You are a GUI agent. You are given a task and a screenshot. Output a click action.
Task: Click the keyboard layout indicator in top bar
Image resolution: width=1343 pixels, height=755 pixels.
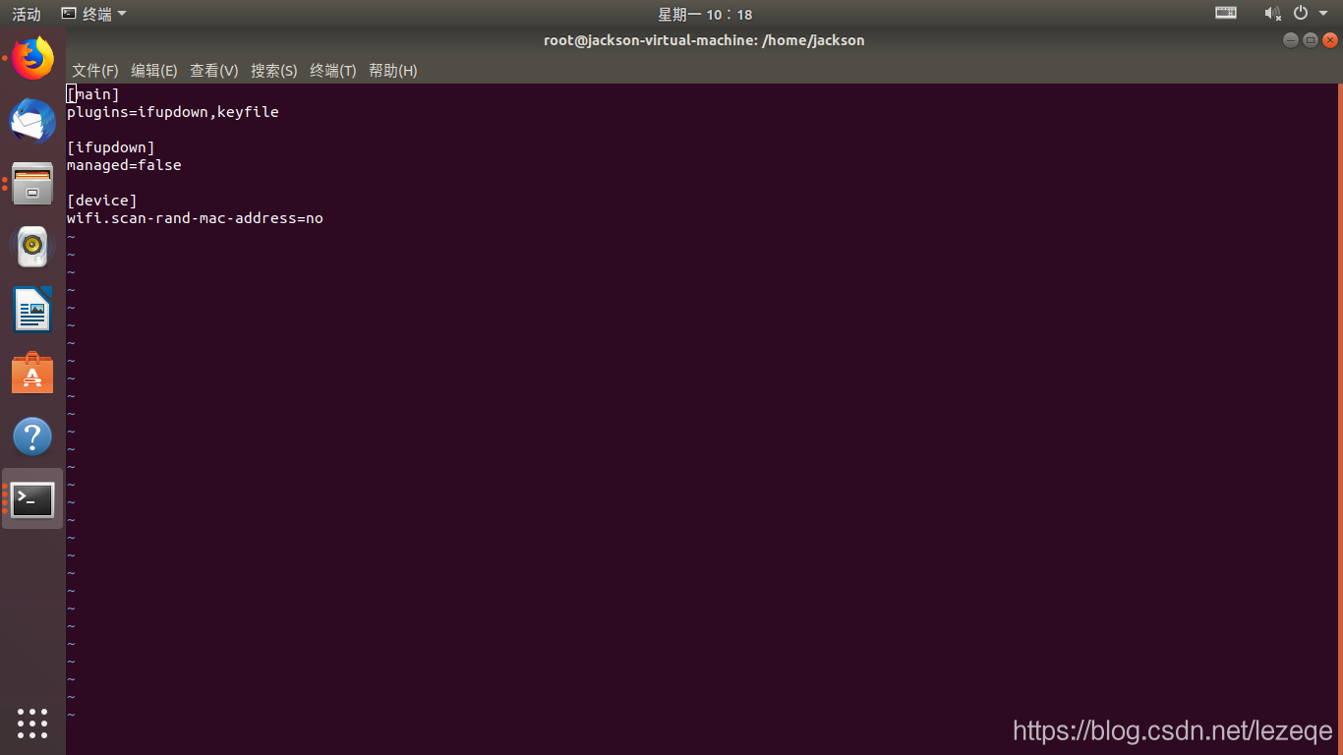pyautogui.click(x=1224, y=13)
